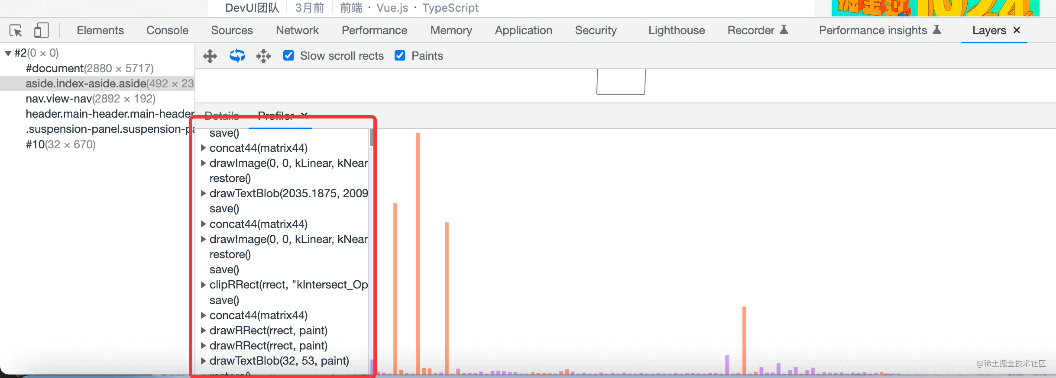Screen dimensions: 1056x378
Task: Expand the first concat44(matrix44) entry
Action: (203, 148)
